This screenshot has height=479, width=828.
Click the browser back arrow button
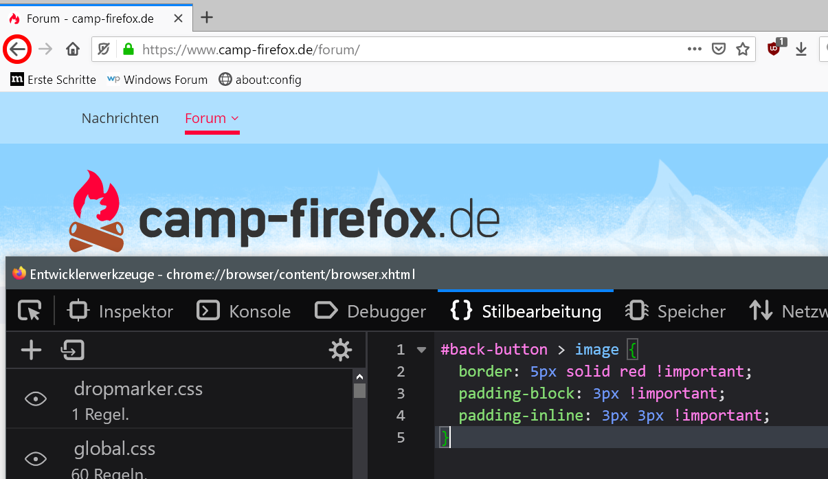(18, 49)
